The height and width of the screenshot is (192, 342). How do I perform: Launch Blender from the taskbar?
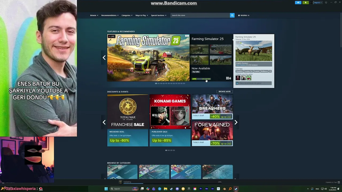pyautogui.click(x=224, y=189)
